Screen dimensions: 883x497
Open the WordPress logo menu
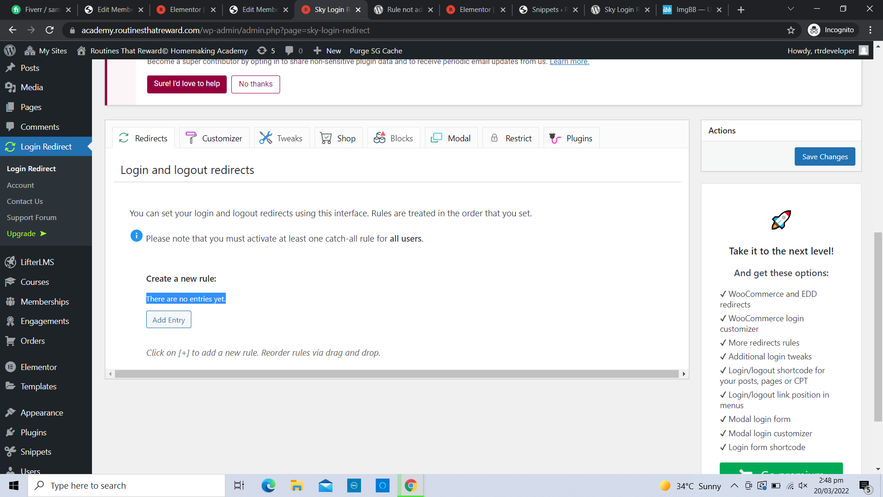[10, 51]
